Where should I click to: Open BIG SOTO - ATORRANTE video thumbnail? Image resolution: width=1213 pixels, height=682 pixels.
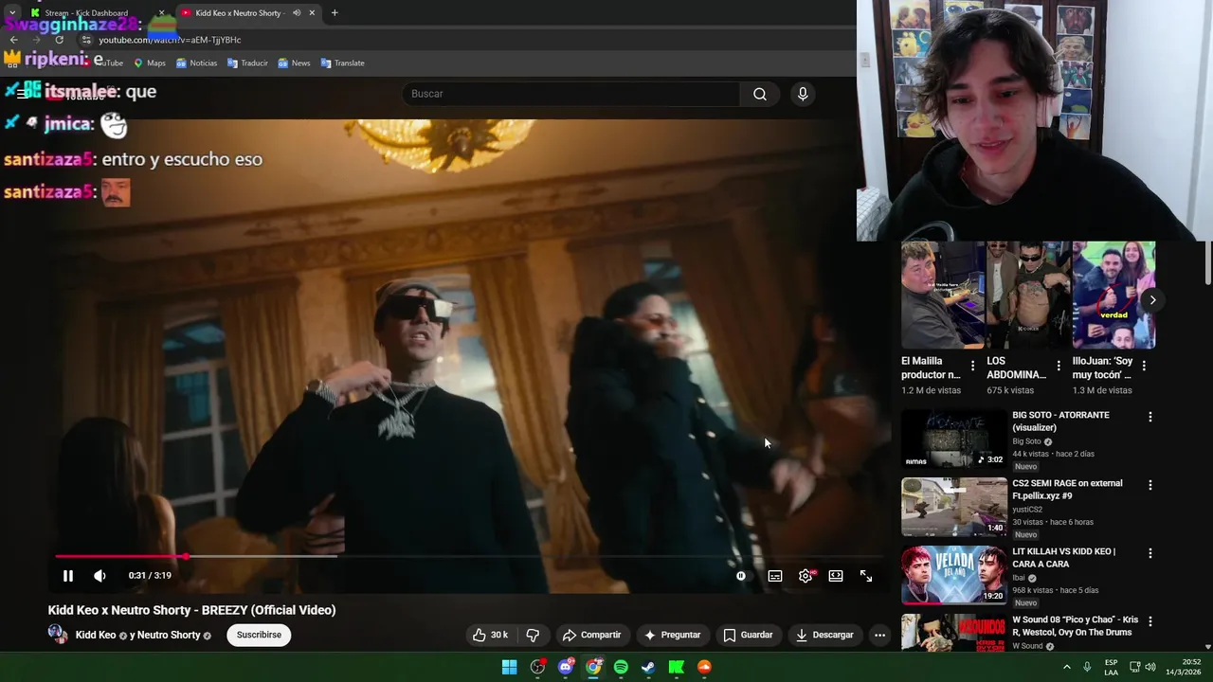(x=953, y=439)
